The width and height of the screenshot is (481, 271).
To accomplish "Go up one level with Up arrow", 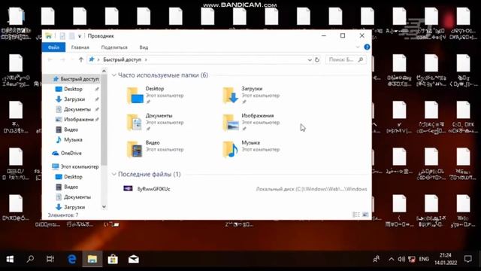I will click(x=81, y=59).
